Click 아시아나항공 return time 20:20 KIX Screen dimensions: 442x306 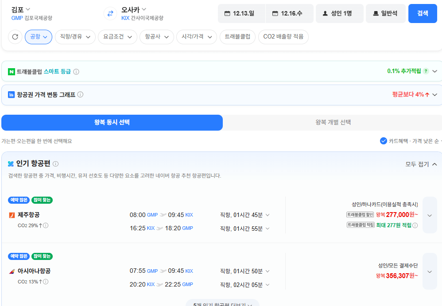142,285
